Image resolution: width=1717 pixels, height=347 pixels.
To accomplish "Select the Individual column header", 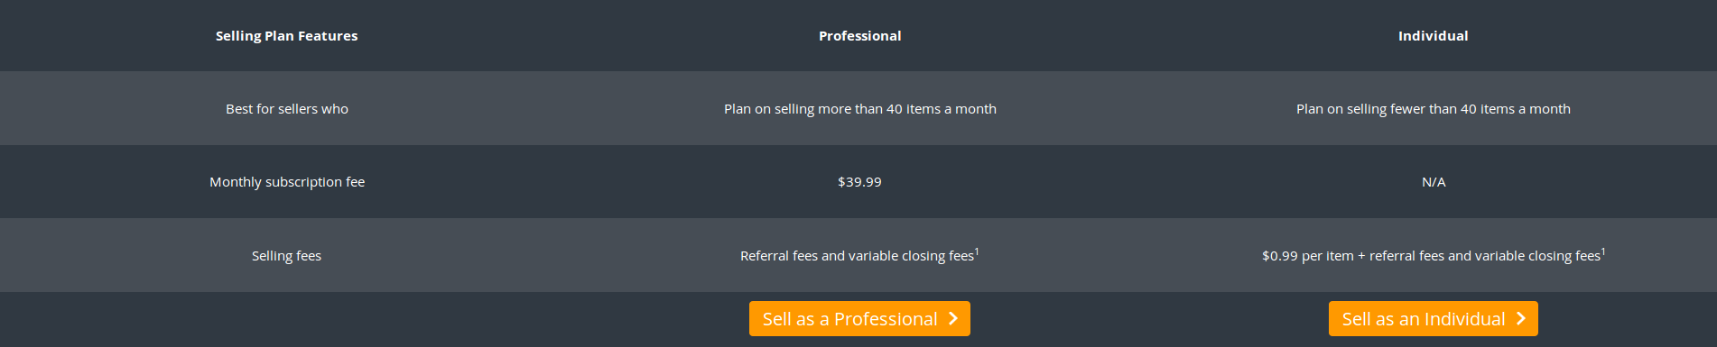I will [1433, 36].
